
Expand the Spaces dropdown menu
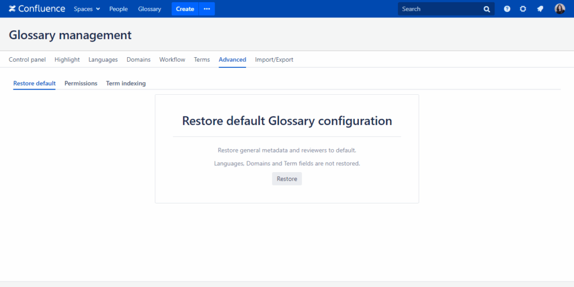pyautogui.click(x=87, y=9)
